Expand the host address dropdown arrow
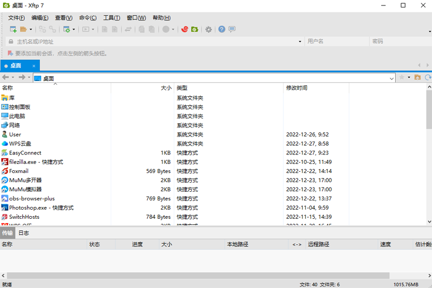The width and height of the screenshot is (432, 288). point(300,42)
